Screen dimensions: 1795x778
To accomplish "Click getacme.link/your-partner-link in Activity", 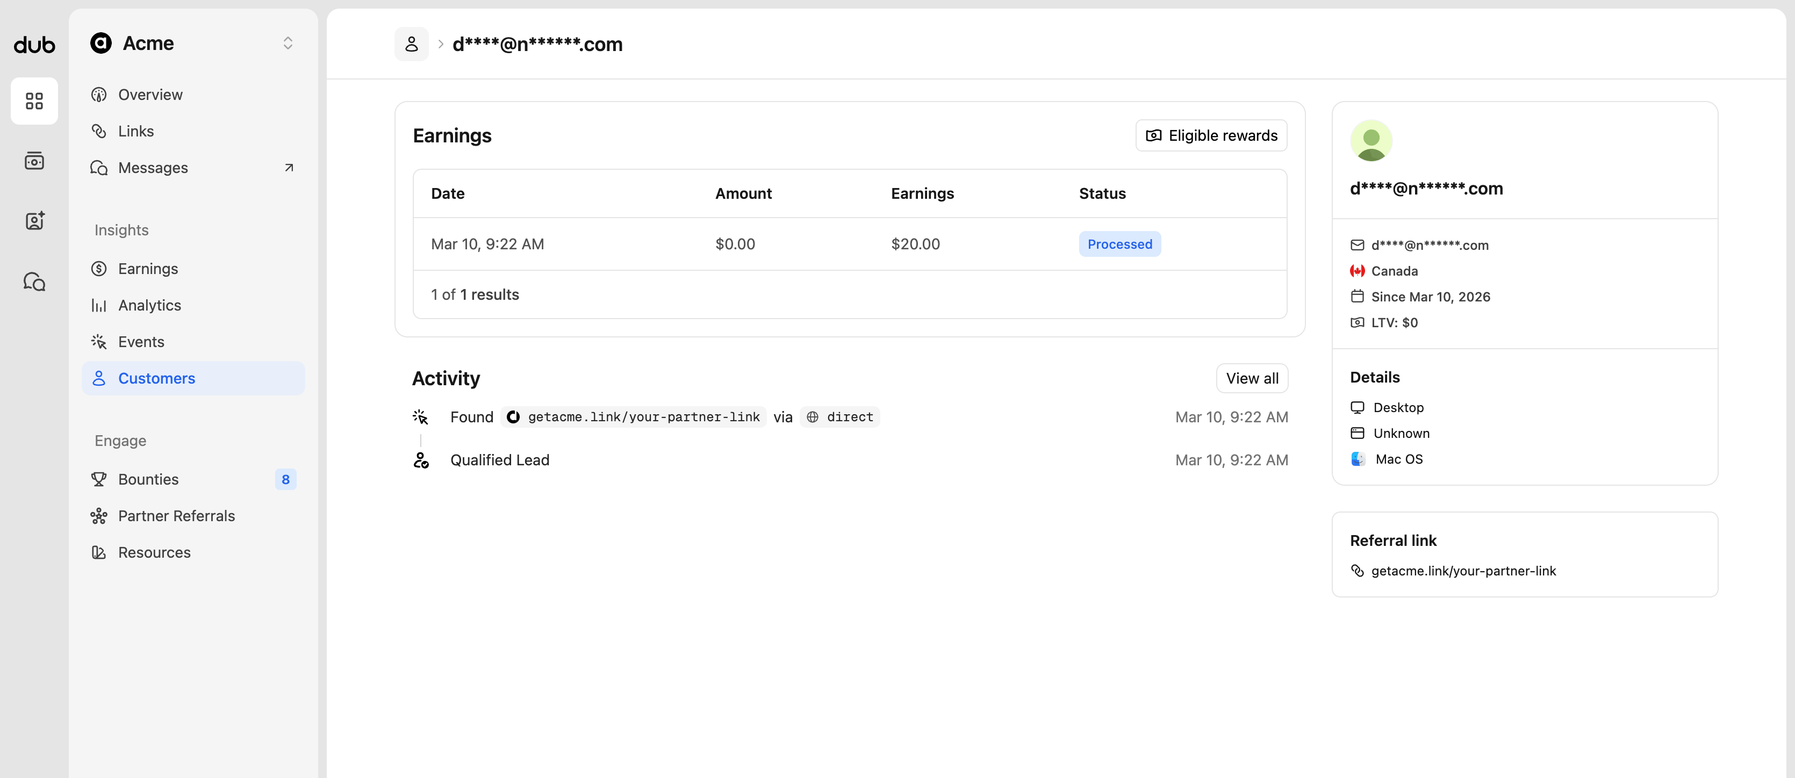I will coord(633,416).
